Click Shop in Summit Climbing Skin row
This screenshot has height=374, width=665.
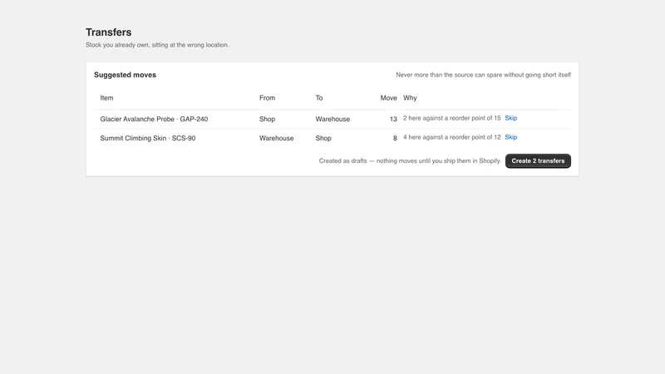tap(323, 138)
